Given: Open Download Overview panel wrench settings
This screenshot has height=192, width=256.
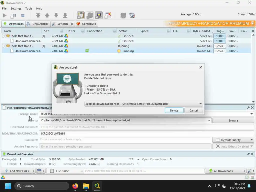Looking at the screenshot, I should pyautogui.click(x=248, y=154).
